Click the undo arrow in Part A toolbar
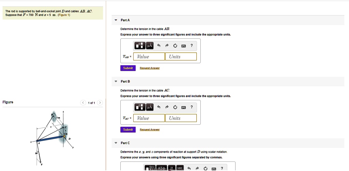Screen dimensions: 349x171 point(159,46)
